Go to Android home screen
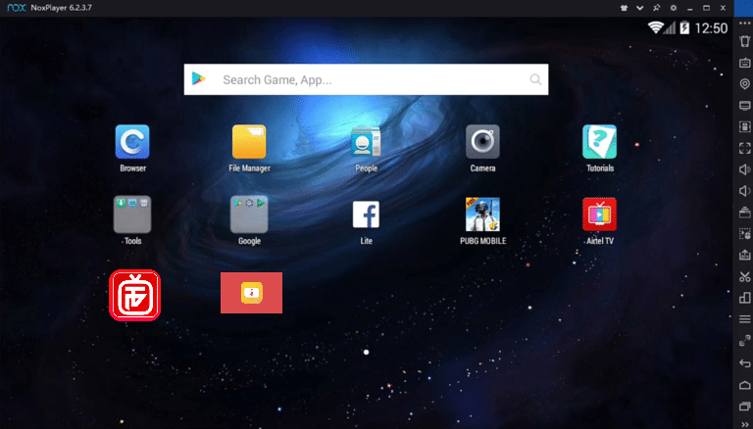The width and height of the screenshot is (753, 429). click(745, 385)
